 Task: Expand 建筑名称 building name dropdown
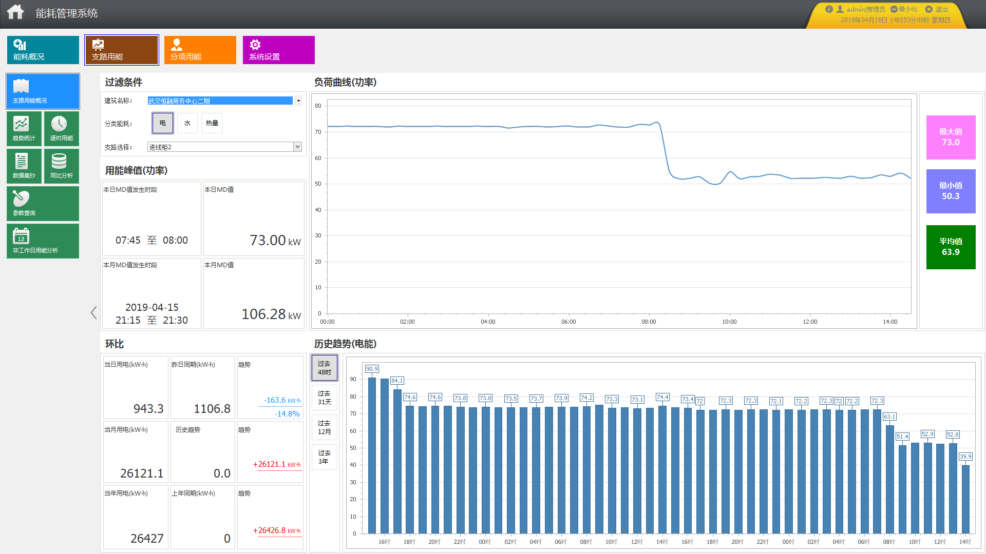(x=298, y=101)
